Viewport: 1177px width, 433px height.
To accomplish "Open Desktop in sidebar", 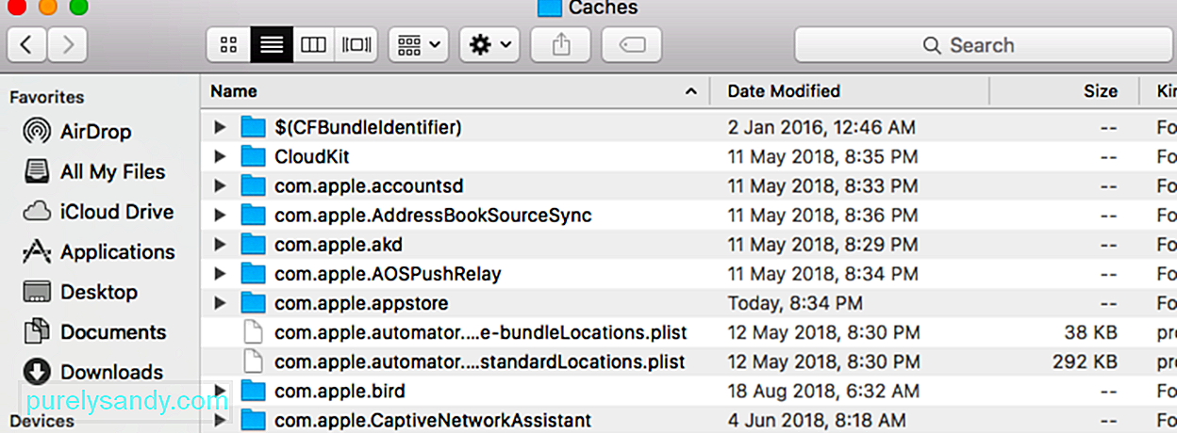I will point(79,292).
